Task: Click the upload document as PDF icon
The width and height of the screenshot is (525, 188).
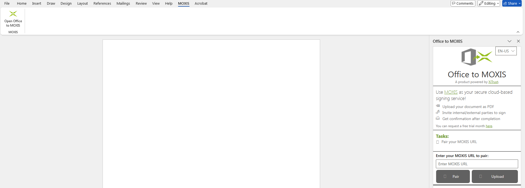Action: click(438, 106)
